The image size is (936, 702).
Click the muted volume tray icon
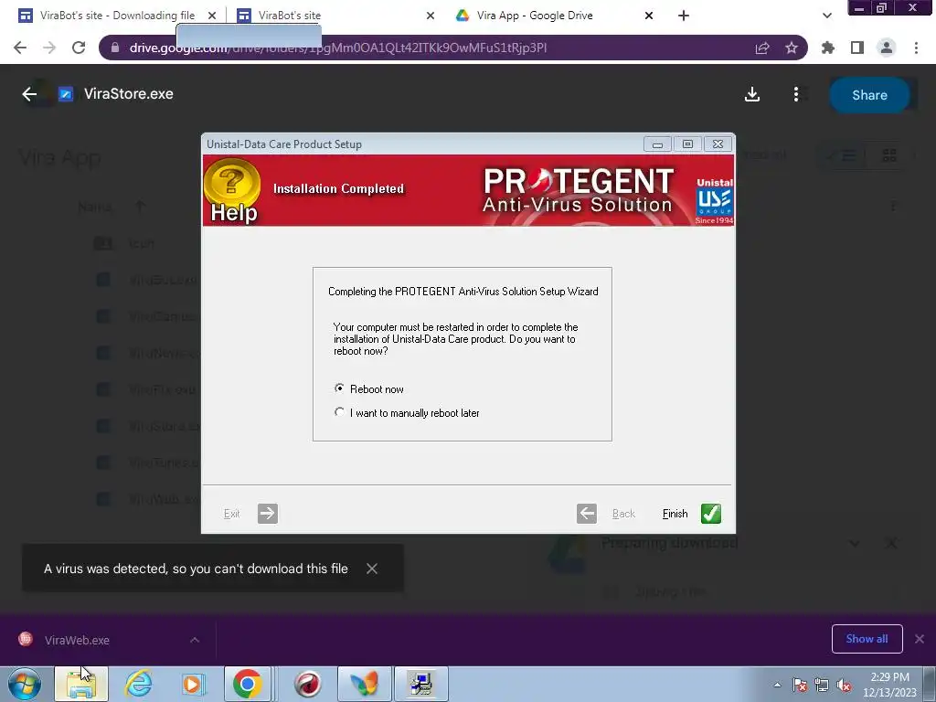pyautogui.click(x=844, y=685)
